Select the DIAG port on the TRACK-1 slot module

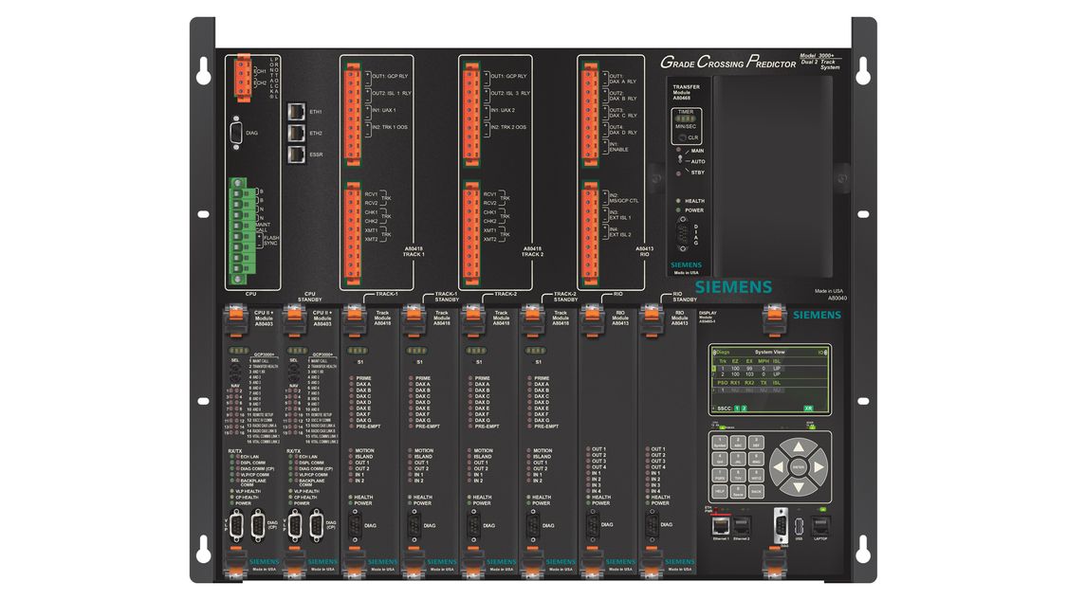click(x=356, y=526)
